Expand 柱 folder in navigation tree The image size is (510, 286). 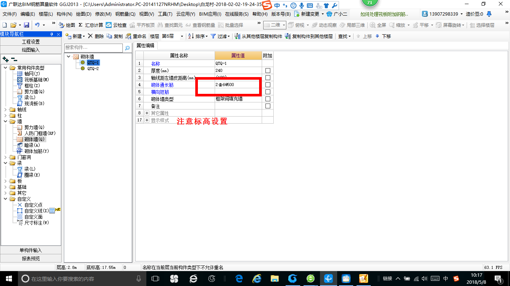click(x=6, y=115)
